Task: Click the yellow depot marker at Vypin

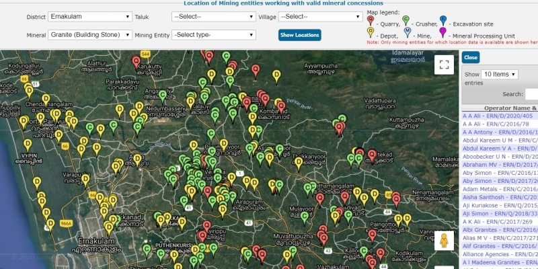Action: click(x=28, y=144)
